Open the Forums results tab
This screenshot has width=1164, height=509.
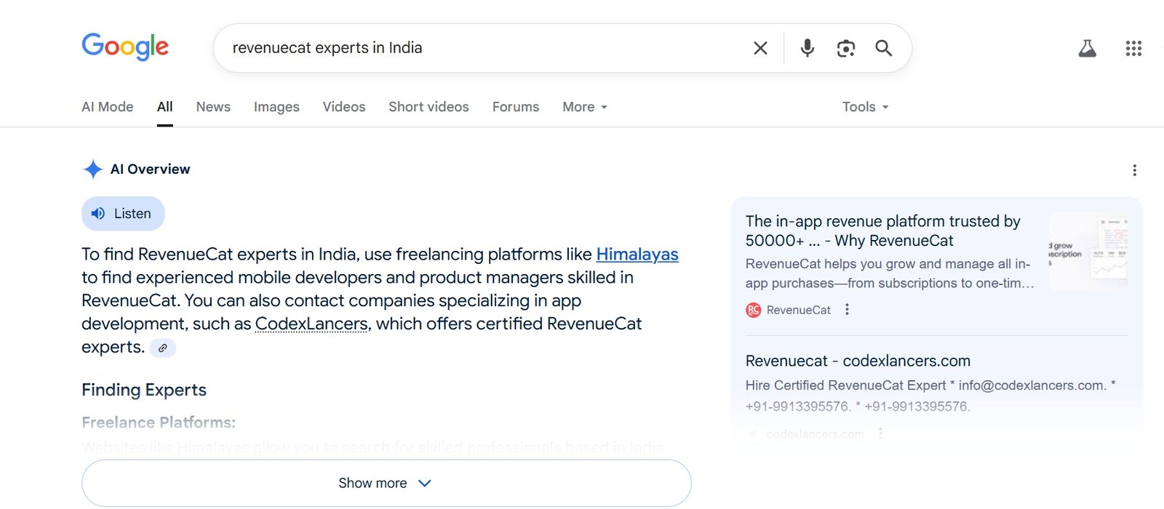(516, 107)
